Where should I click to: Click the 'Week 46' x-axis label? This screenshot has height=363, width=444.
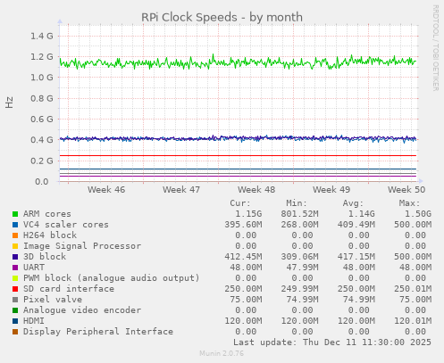tap(106, 190)
